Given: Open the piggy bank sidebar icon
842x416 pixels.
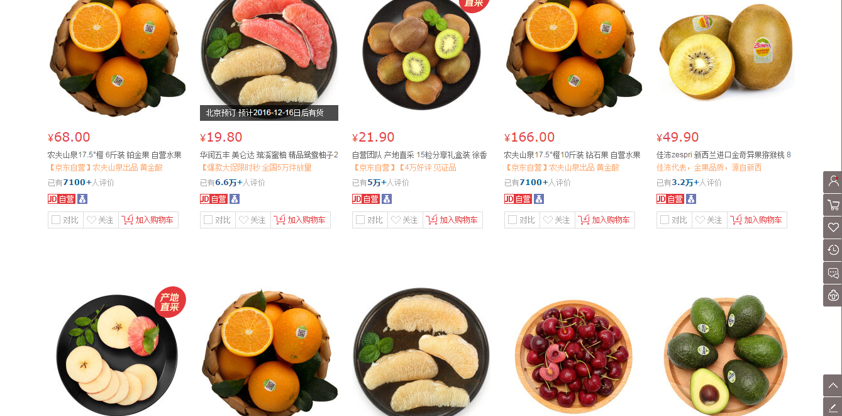Looking at the screenshot, I should click(x=833, y=295).
